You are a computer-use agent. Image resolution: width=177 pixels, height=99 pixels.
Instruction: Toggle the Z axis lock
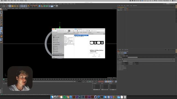(26, 6)
